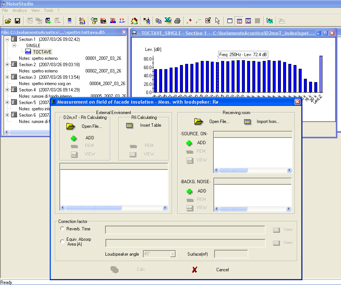
Task: Click the BACKG. NOISE list horizontal scrollbar thumb
Action: pyautogui.click(x=233, y=209)
